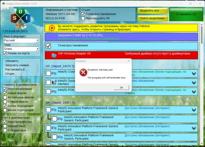Click device icon of Intel(R) Crash row
Image resolution: width=205 pixels, height=147 pixels.
(x=54, y=73)
